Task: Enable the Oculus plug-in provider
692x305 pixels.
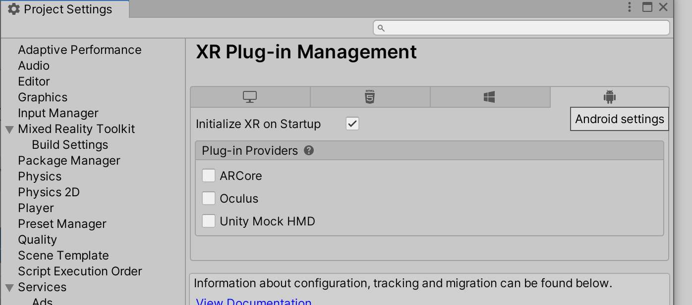Action: 209,198
